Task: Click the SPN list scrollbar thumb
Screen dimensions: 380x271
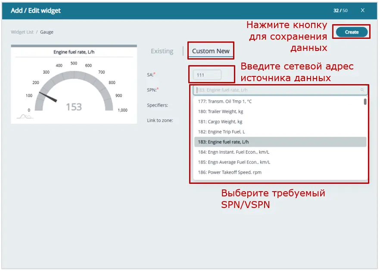Action: pyautogui.click(x=365, y=102)
